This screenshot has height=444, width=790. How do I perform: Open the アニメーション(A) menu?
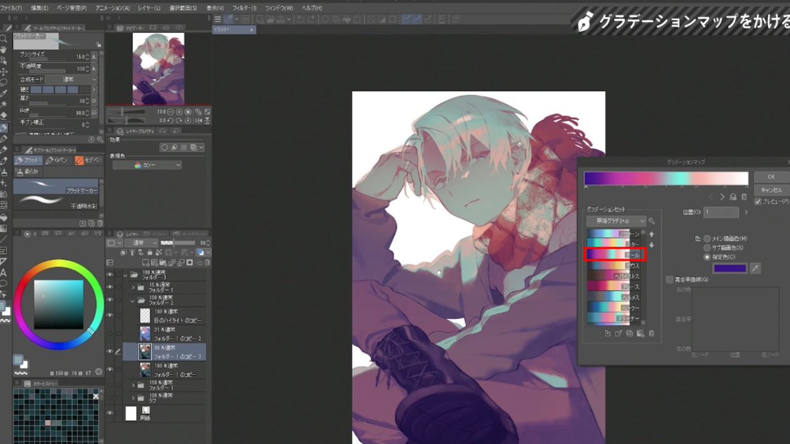[x=113, y=8]
